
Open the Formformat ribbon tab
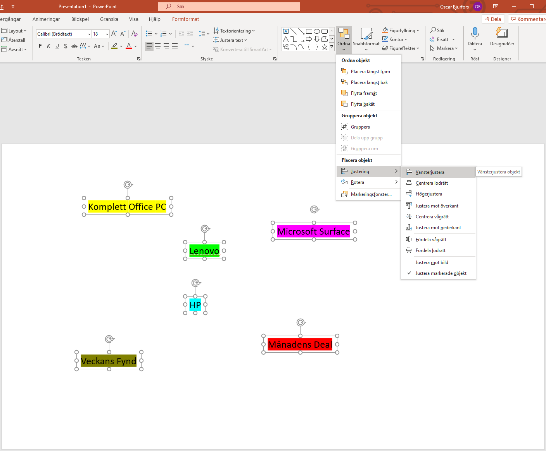coord(185,19)
